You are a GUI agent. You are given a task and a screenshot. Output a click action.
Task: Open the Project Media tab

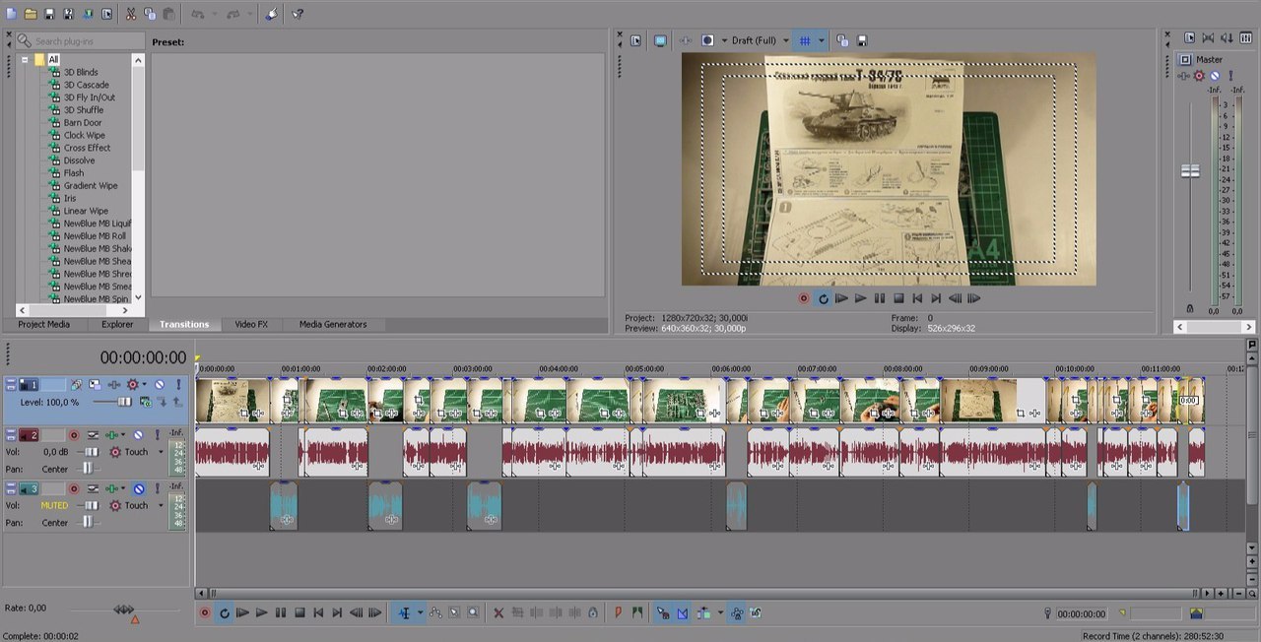[x=44, y=324]
